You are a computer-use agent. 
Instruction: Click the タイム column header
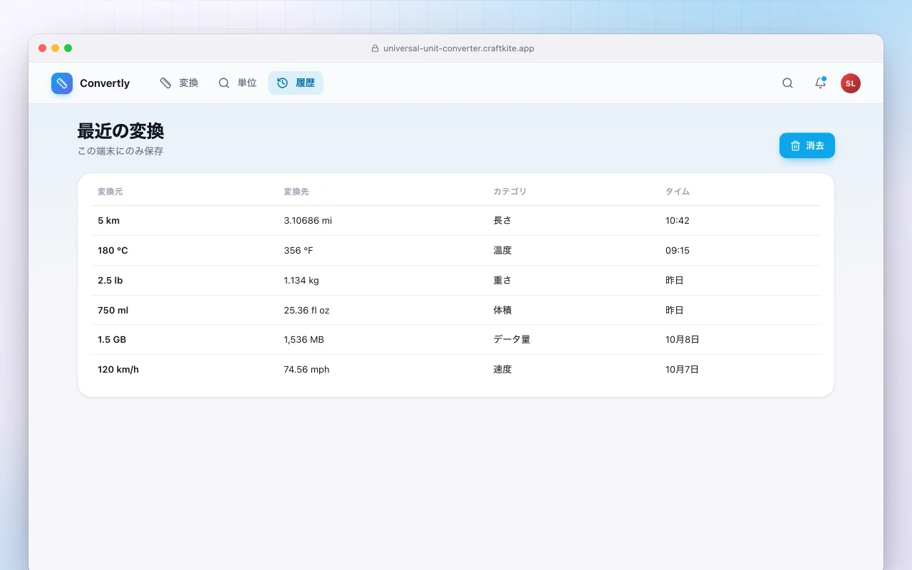pyautogui.click(x=678, y=192)
